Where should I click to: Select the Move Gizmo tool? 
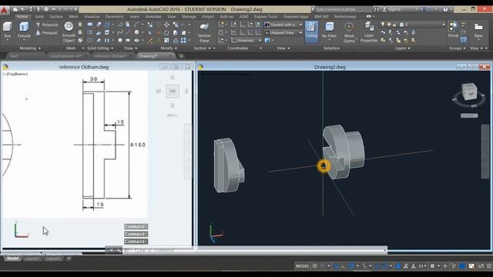click(349, 32)
